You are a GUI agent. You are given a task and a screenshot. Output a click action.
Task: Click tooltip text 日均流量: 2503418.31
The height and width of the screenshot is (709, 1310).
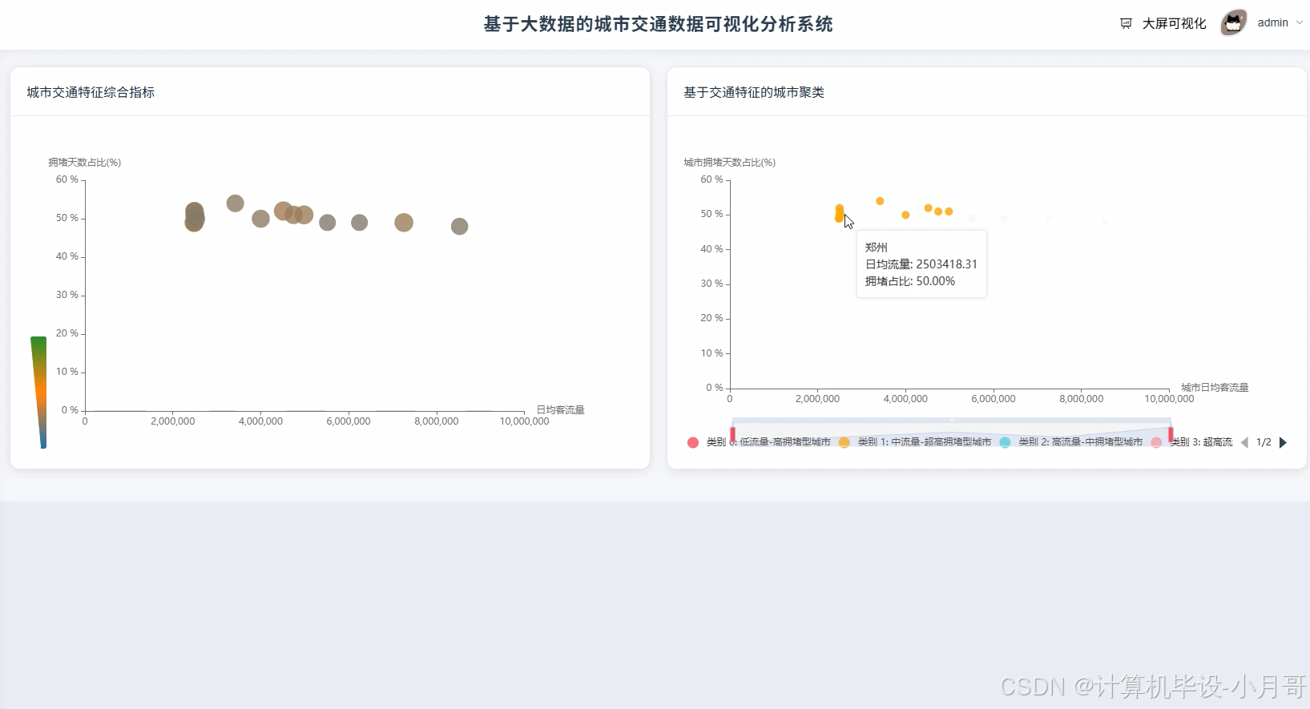tap(921, 264)
